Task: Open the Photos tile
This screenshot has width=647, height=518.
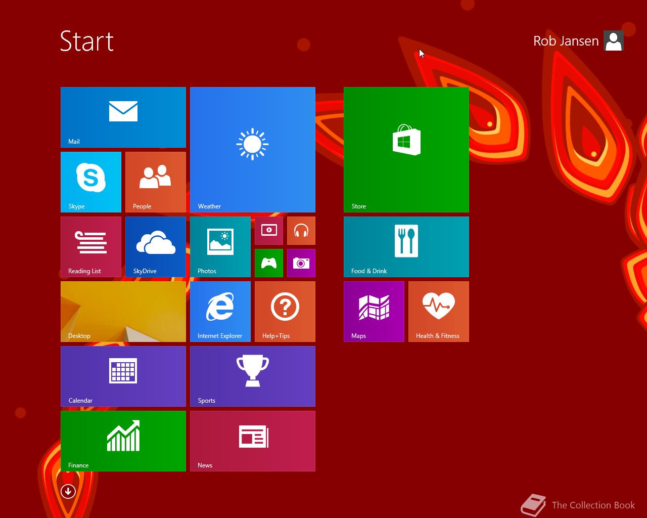Action: [220, 247]
